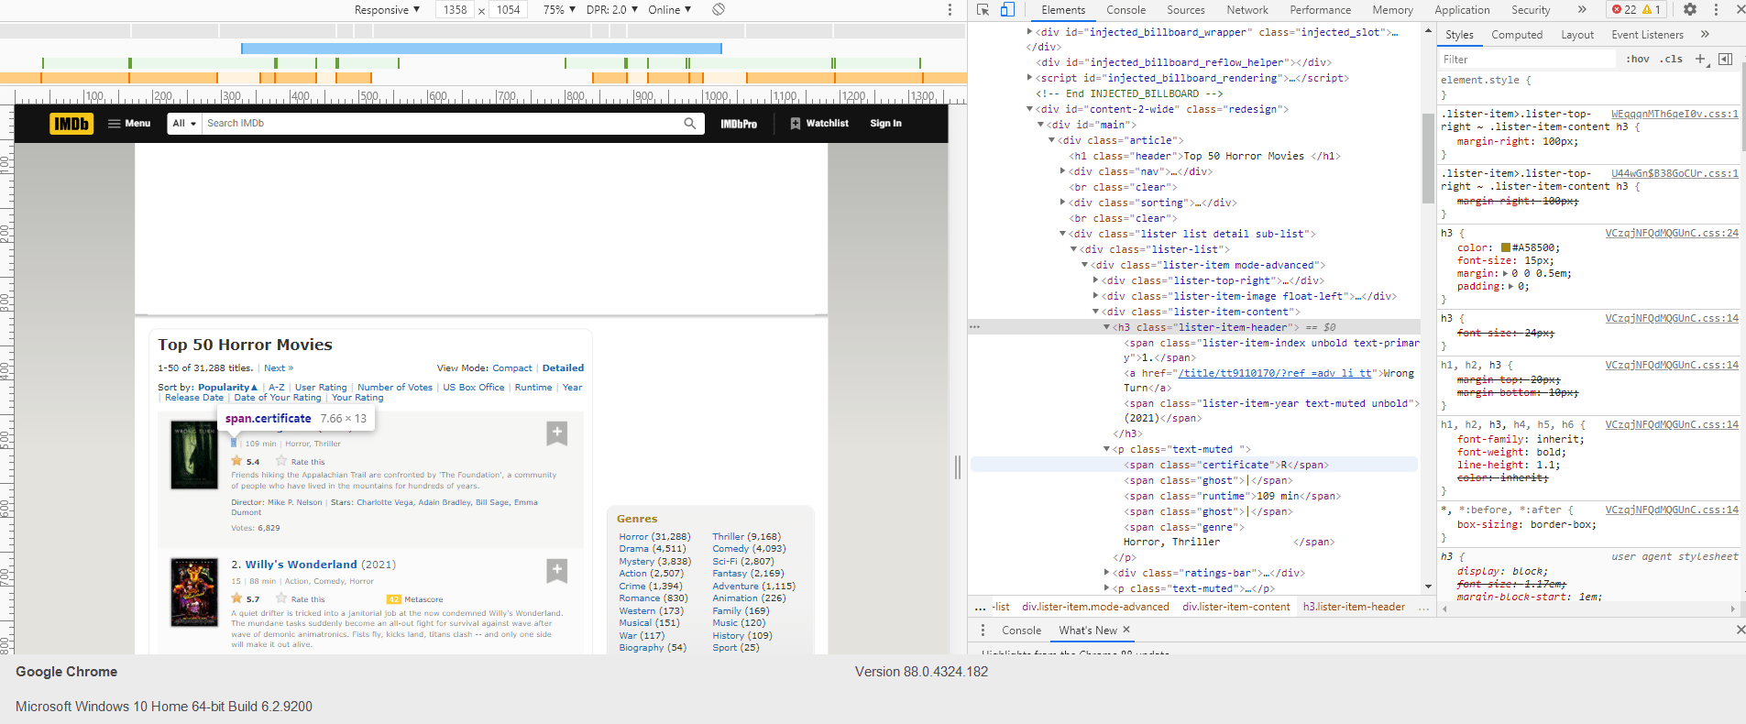Open the 75% zoom dropdown
The height and width of the screenshot is (724, 1746).
coord(559,10)
